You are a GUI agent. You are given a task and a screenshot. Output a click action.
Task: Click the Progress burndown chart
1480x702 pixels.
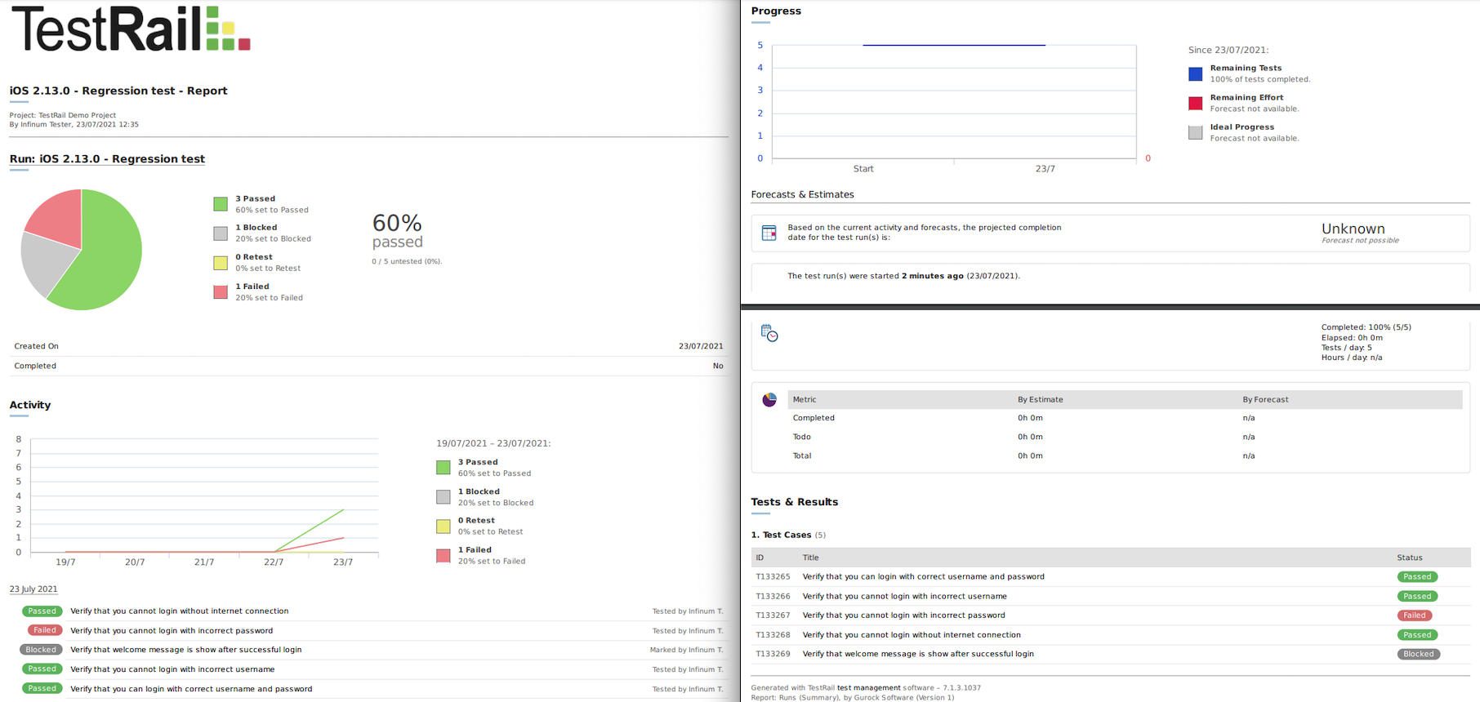coord(954,102)
